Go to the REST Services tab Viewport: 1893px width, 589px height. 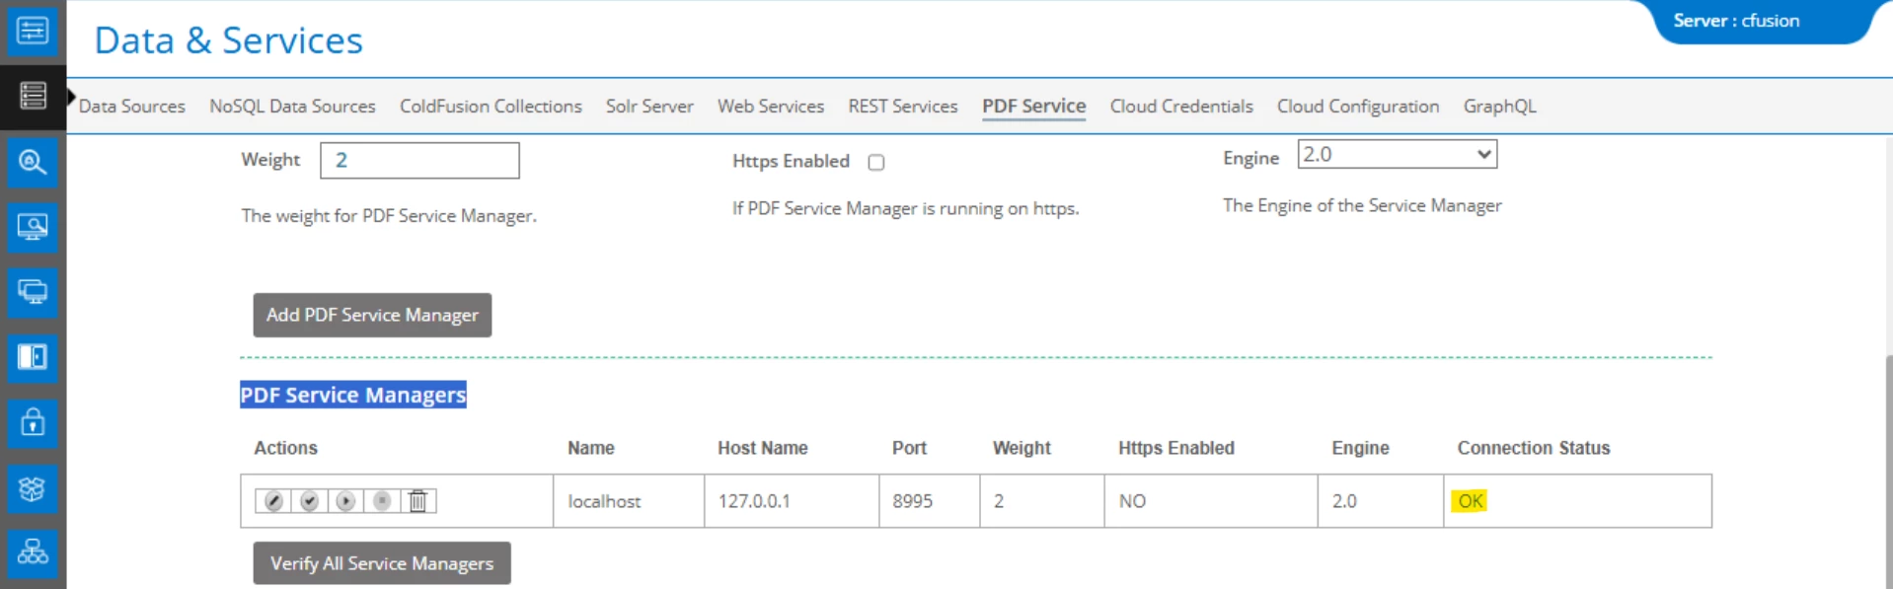pyautogui.click(x=902, y=106)
